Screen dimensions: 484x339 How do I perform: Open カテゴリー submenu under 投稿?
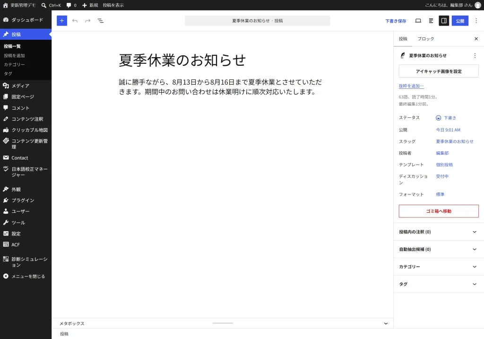coord(14,64)
